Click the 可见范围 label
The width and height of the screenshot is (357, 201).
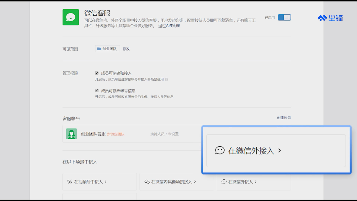pyautogui.click(x=70, y=49)
